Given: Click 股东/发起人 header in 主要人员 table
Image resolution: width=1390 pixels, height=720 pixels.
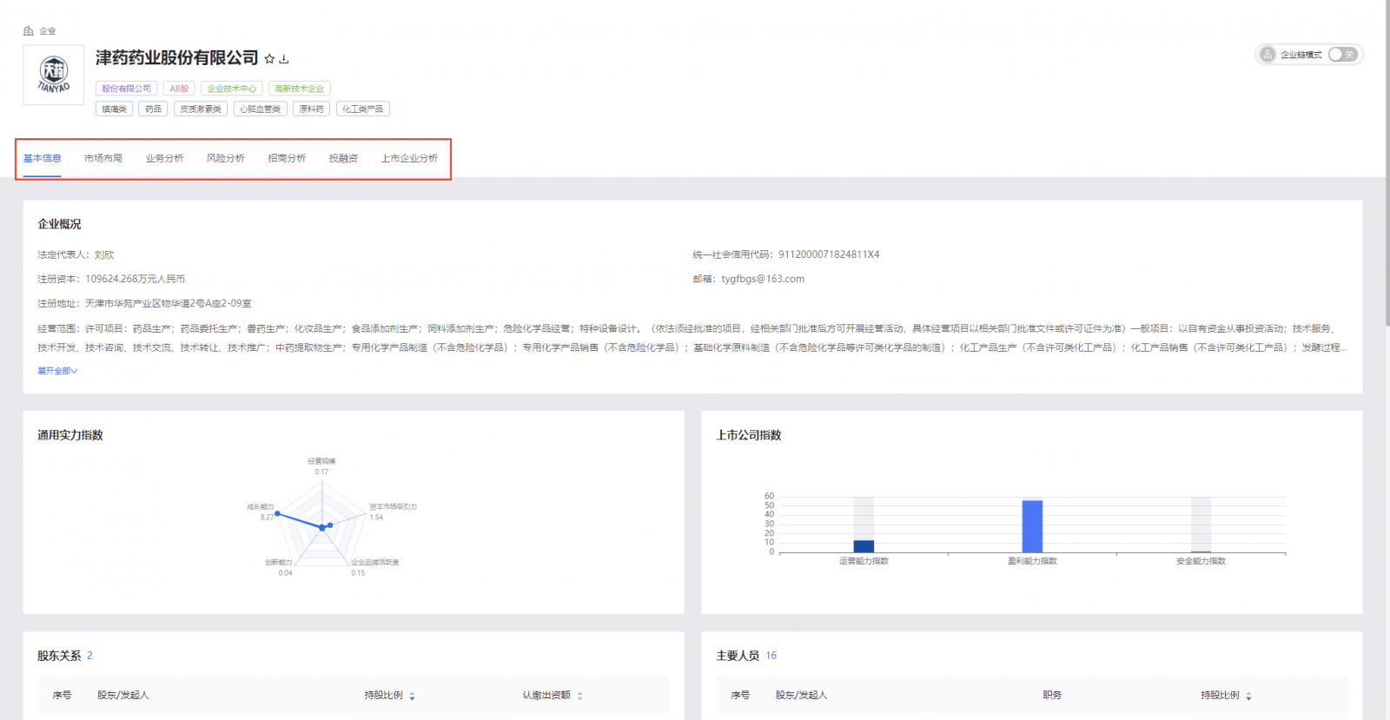Looking at the screenshot, I should coord(802,695).
